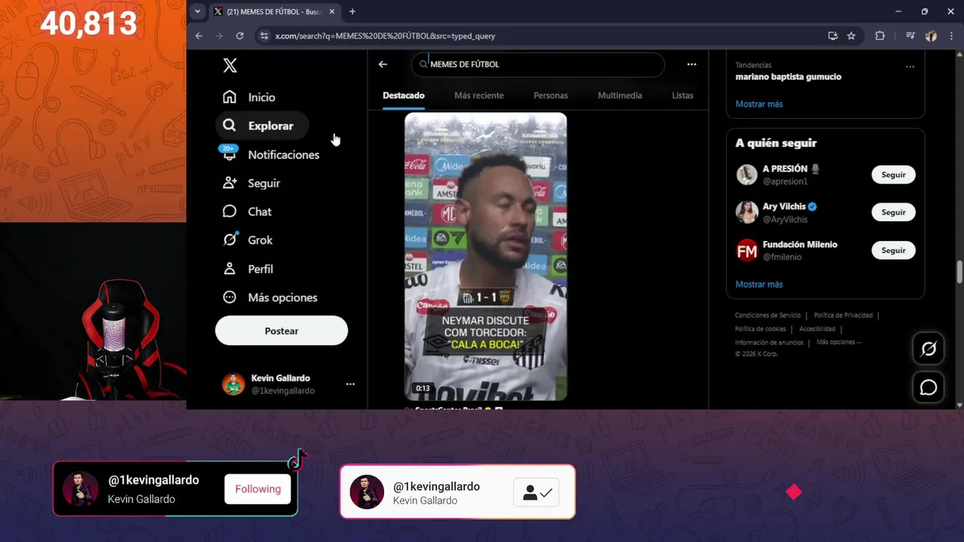
Task: Open media control icon in toolbar
Action: tap(911, 35)
